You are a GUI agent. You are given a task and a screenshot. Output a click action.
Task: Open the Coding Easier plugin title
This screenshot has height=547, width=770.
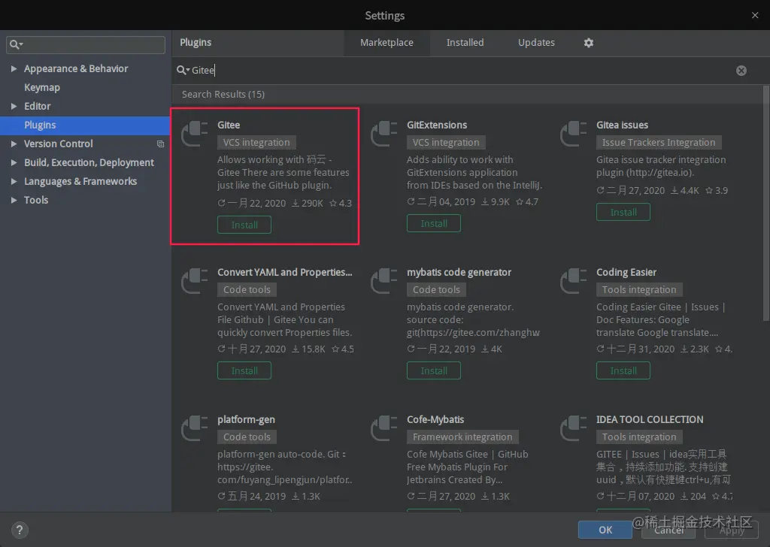[626, 272]
